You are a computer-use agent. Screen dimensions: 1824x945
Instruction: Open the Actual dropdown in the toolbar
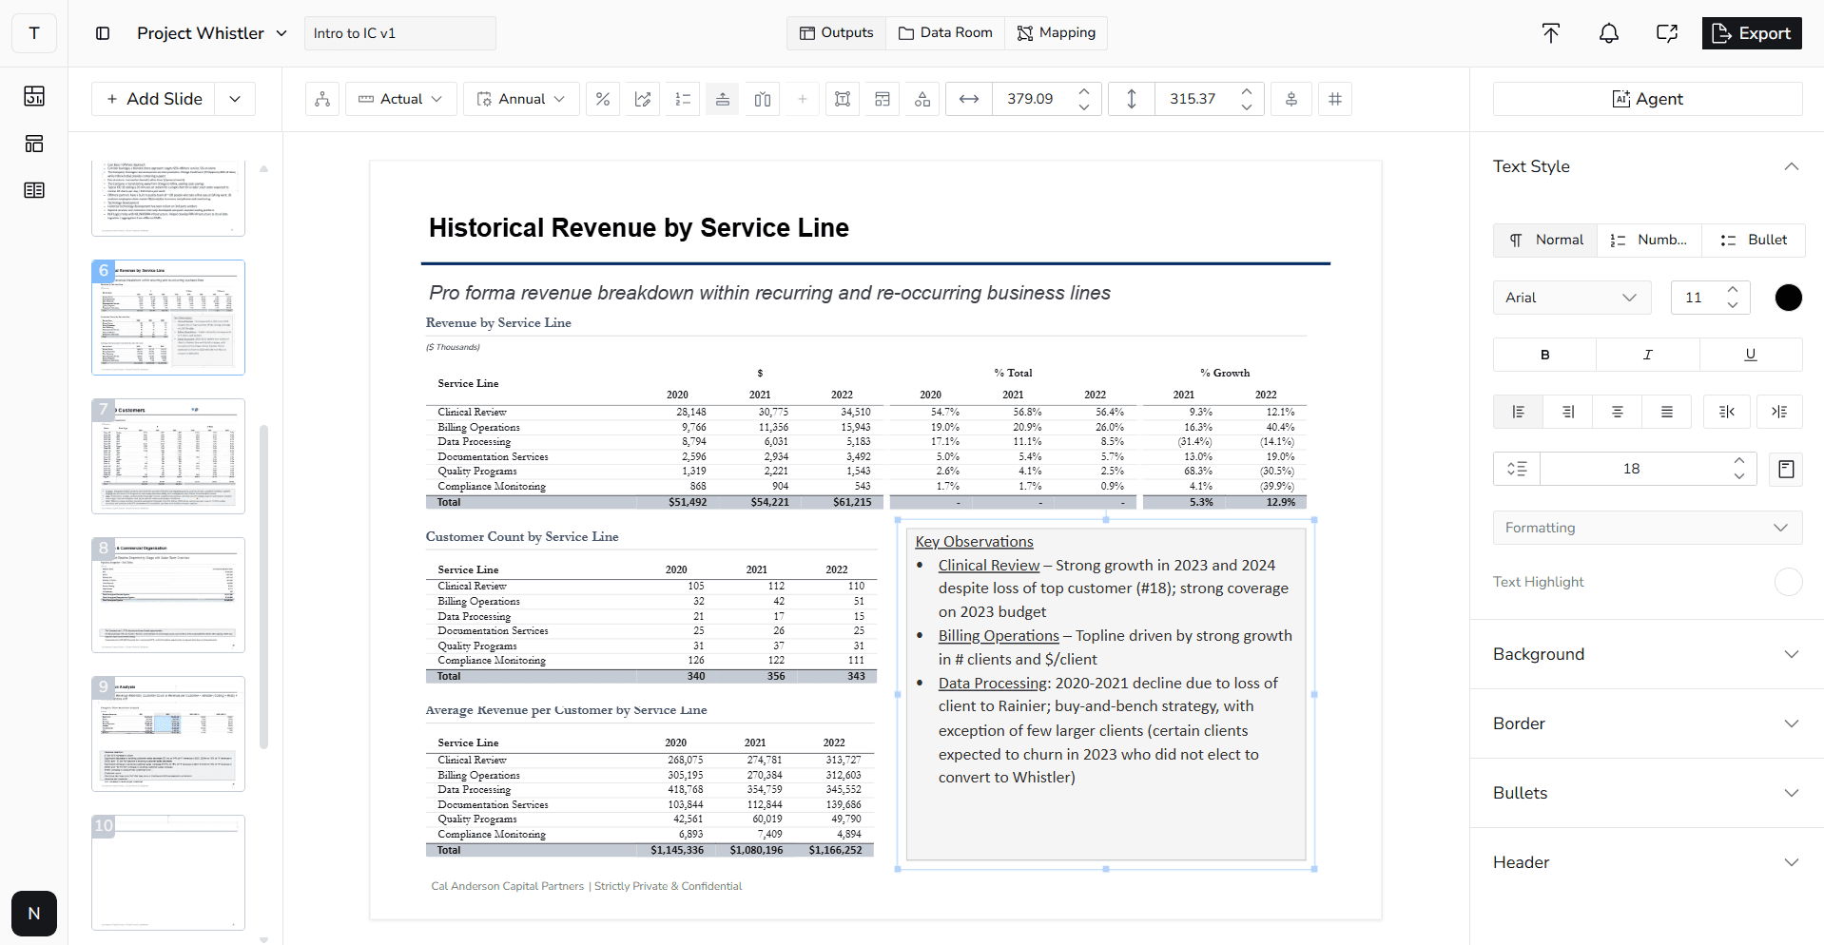tap(400, 99)
